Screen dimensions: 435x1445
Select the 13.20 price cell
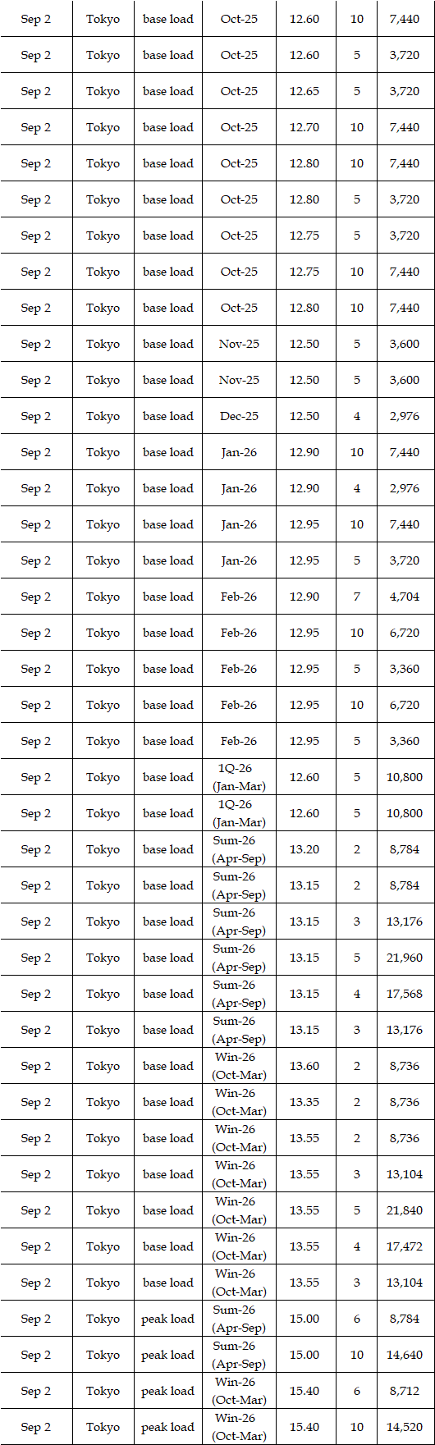click(x=305, y=849)
